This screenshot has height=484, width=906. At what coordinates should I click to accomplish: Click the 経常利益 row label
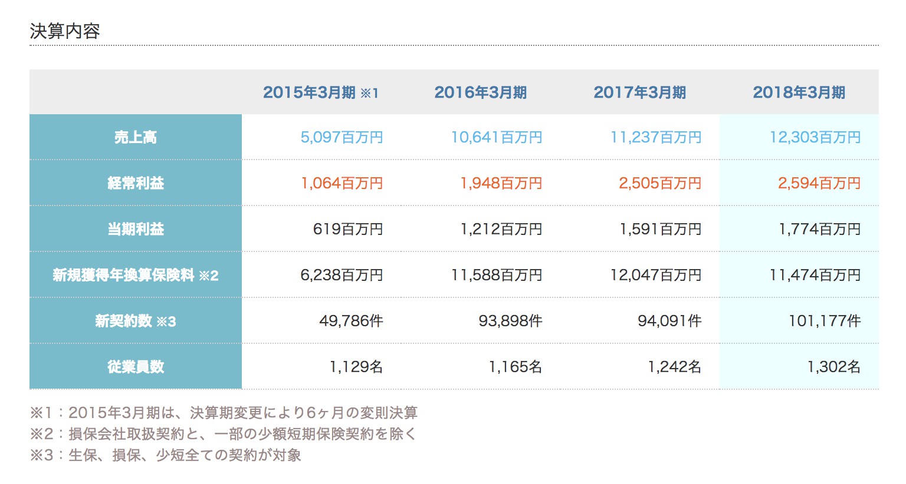(136, 183)
